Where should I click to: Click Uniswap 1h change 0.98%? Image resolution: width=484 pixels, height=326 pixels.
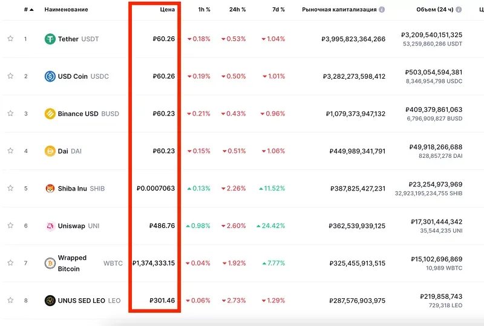(198, 226)
